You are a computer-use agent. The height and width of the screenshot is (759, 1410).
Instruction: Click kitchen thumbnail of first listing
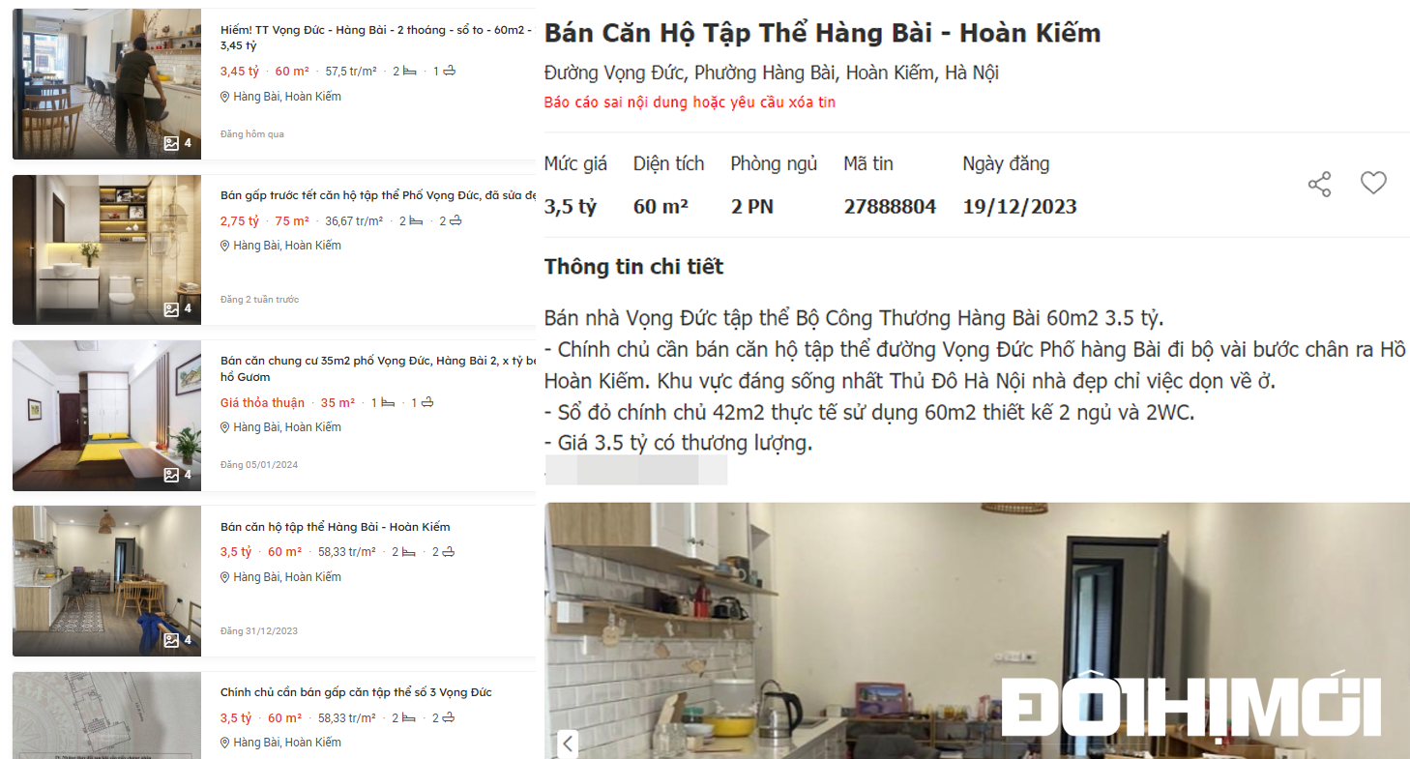point(106,84)
